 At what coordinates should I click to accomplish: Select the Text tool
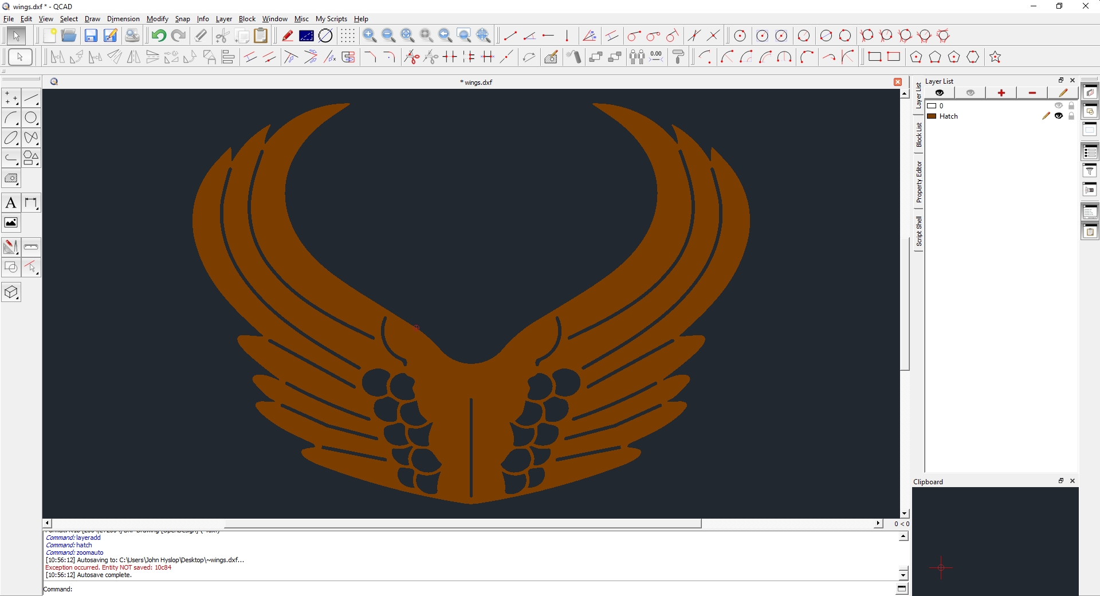[11, 203]
